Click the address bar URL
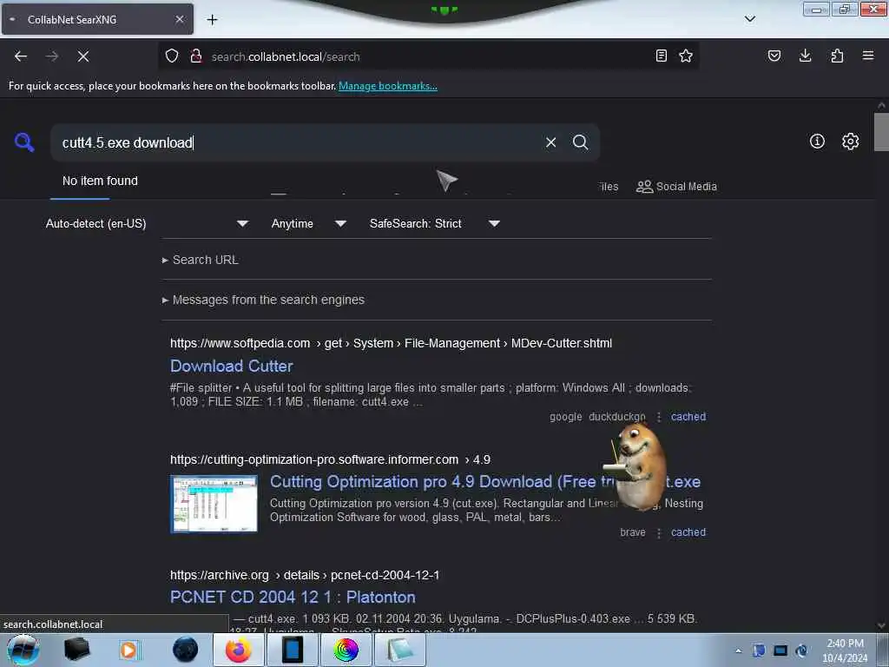Screen dimensions: 889x667 (x=286, y=56)
